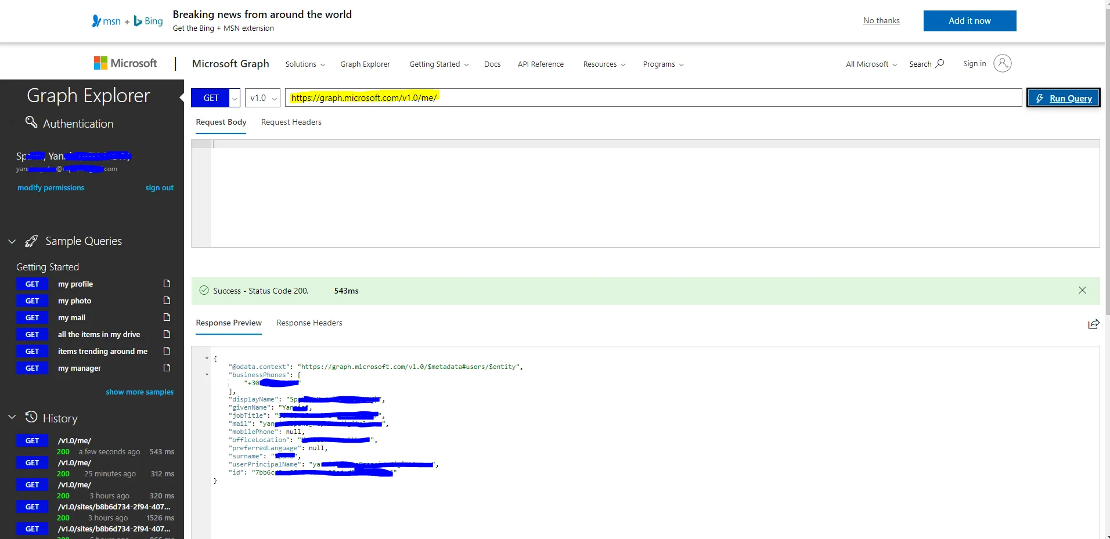The width and height of the screenshot is (1110, 539).
Task: Select the my manager sample query
Action: click(80, 368)
